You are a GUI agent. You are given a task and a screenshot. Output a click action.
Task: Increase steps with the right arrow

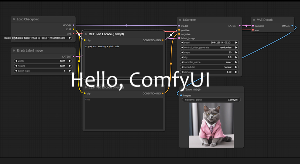[x=236, y=52]
